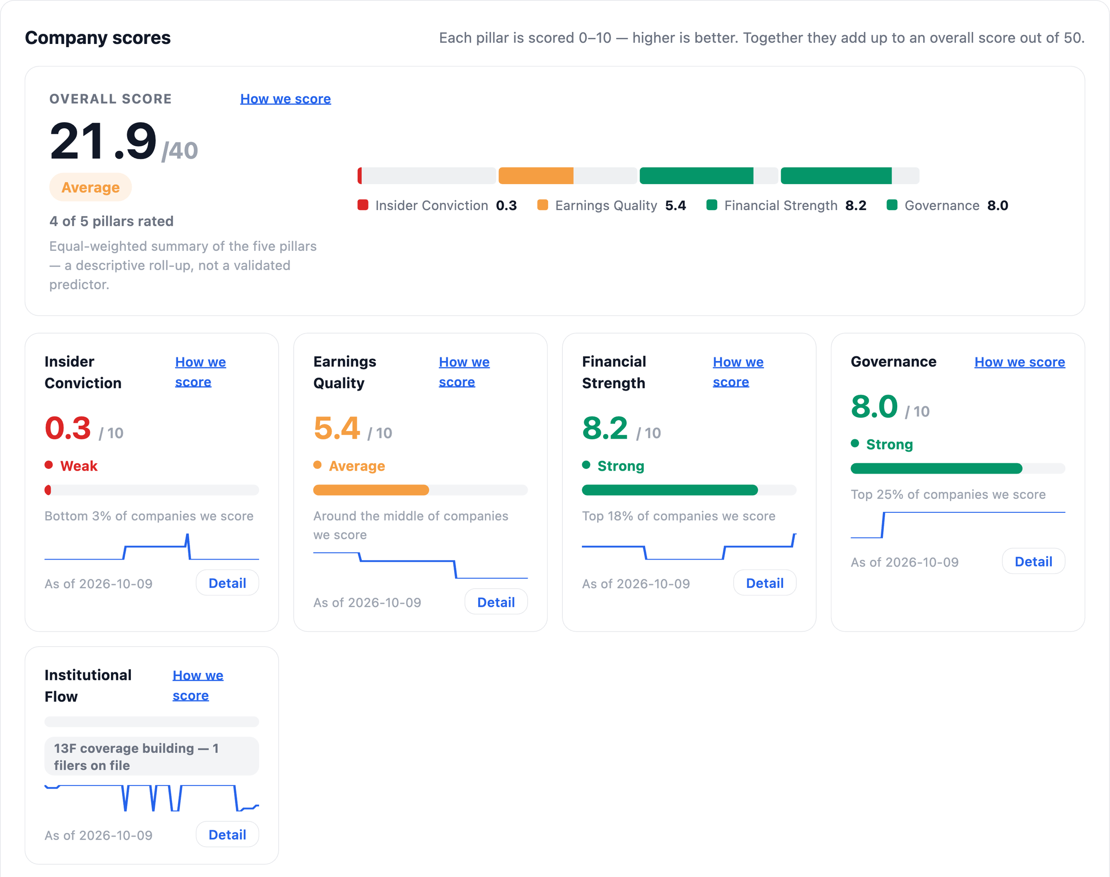The height and width of the screenshot is (877, 1110).
Task: Click Governance segment in overall bar
Action: [x=836, y=175]
